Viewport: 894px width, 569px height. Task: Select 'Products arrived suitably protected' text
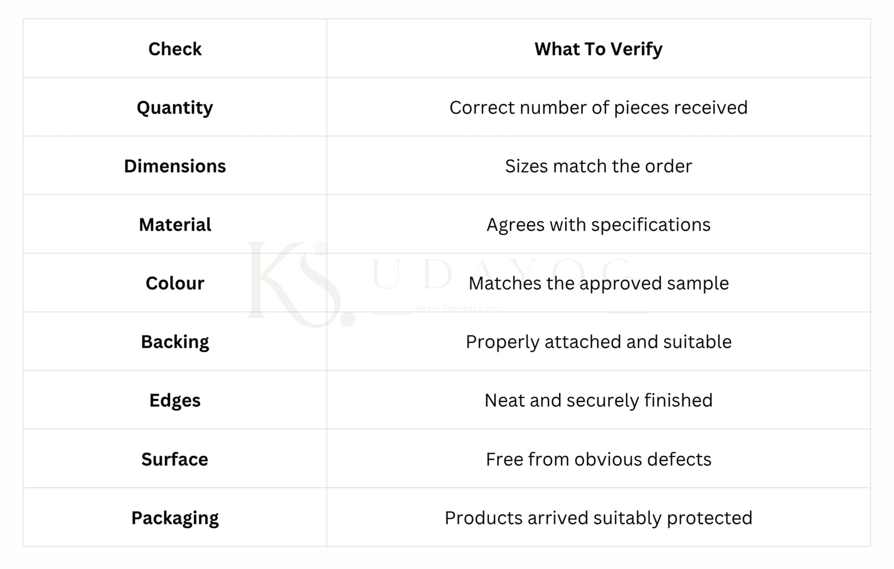pos(598,518)
